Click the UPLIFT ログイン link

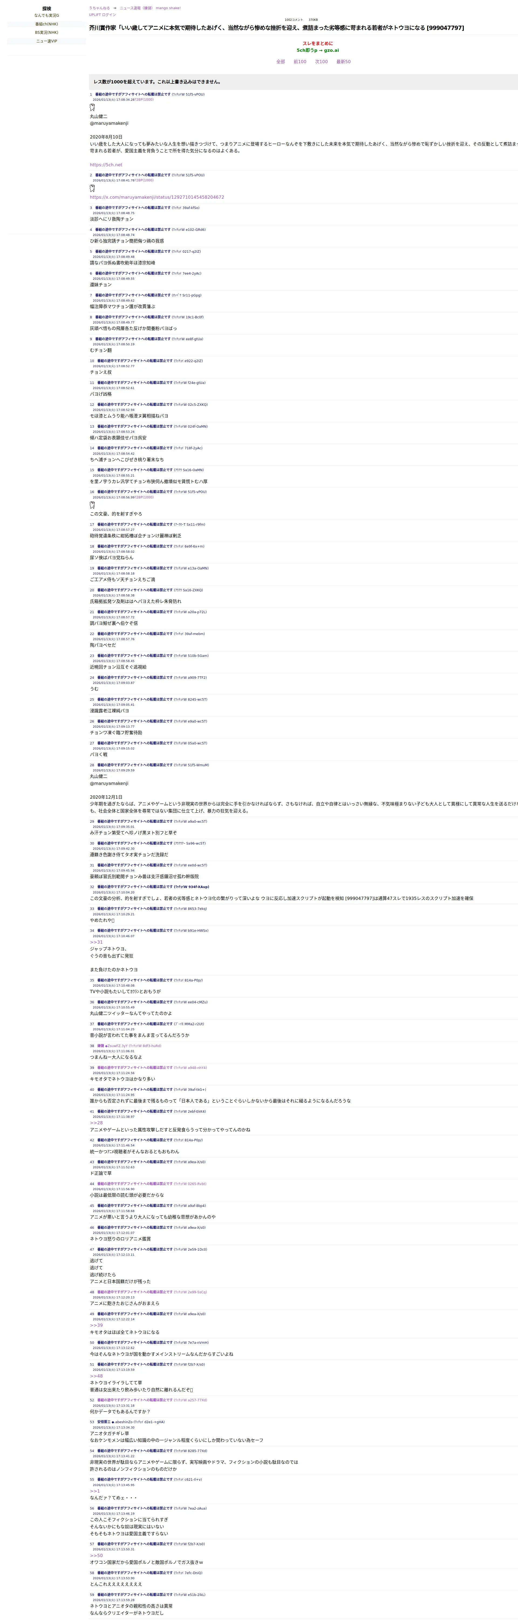pyautogui.click(x=103, y=15)
